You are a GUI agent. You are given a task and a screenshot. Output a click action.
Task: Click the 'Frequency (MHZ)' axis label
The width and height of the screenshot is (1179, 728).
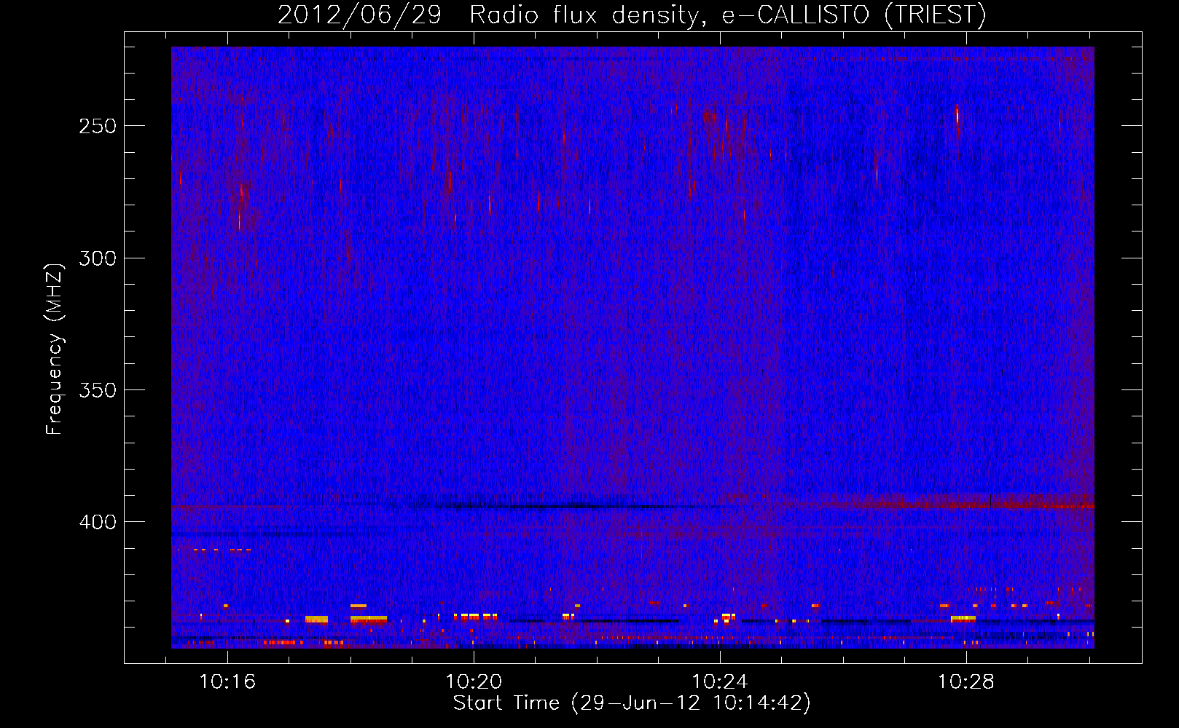[55, 349]
